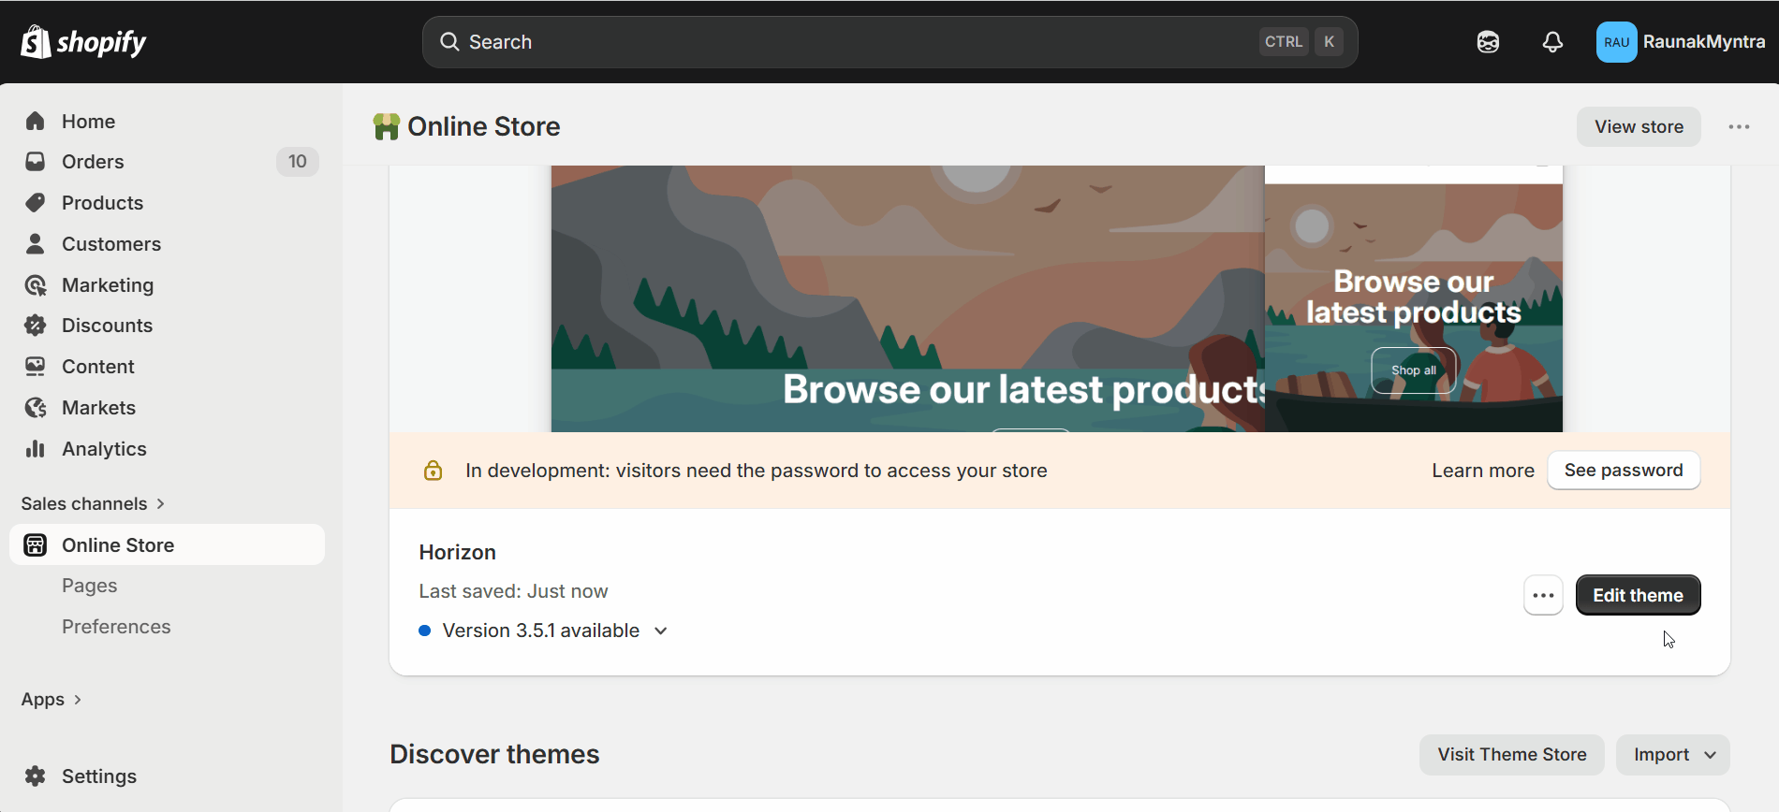Click the Online Store sidebar icon
The width and height of the screenshot is (1779, 812).
(36, 545)
